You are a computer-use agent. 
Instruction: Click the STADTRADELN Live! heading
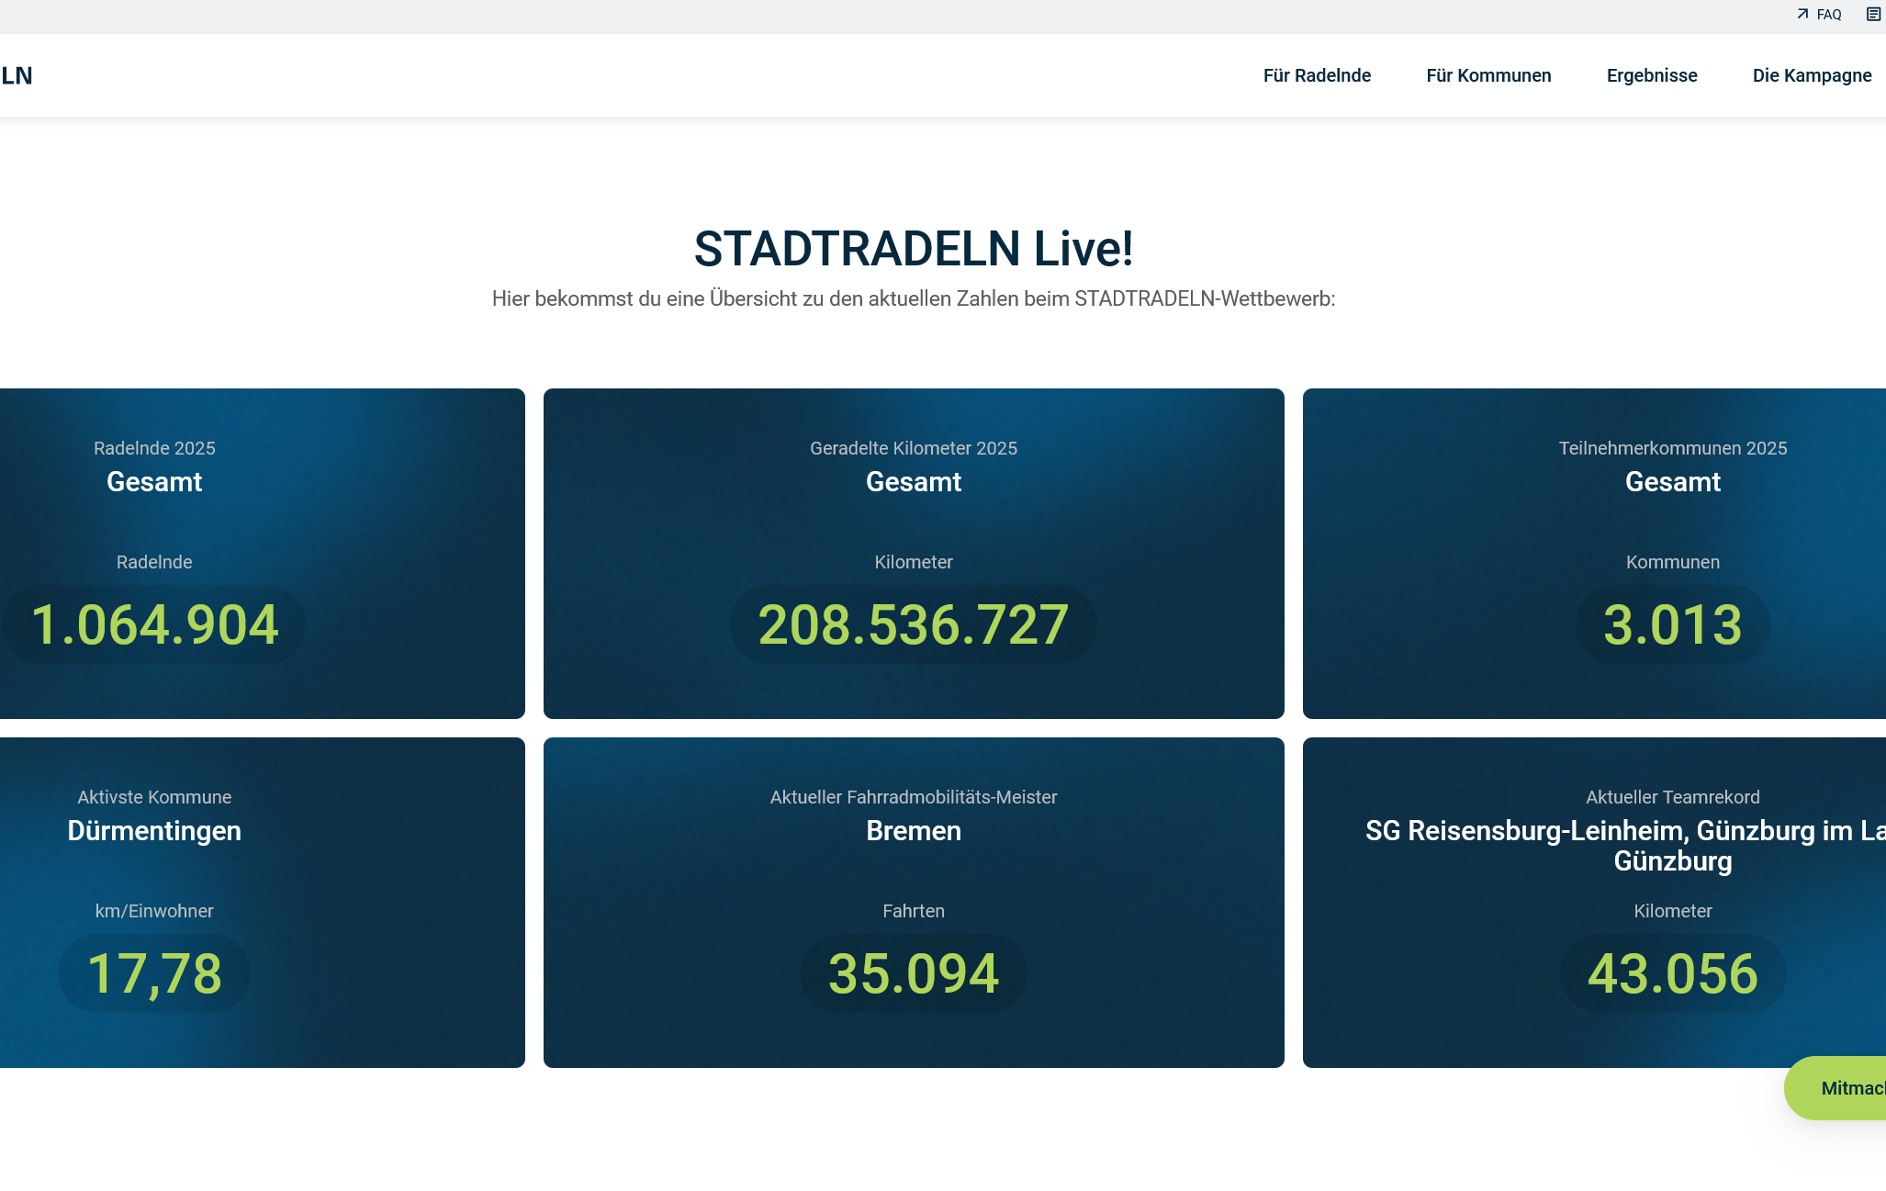[x=914, y=248]
